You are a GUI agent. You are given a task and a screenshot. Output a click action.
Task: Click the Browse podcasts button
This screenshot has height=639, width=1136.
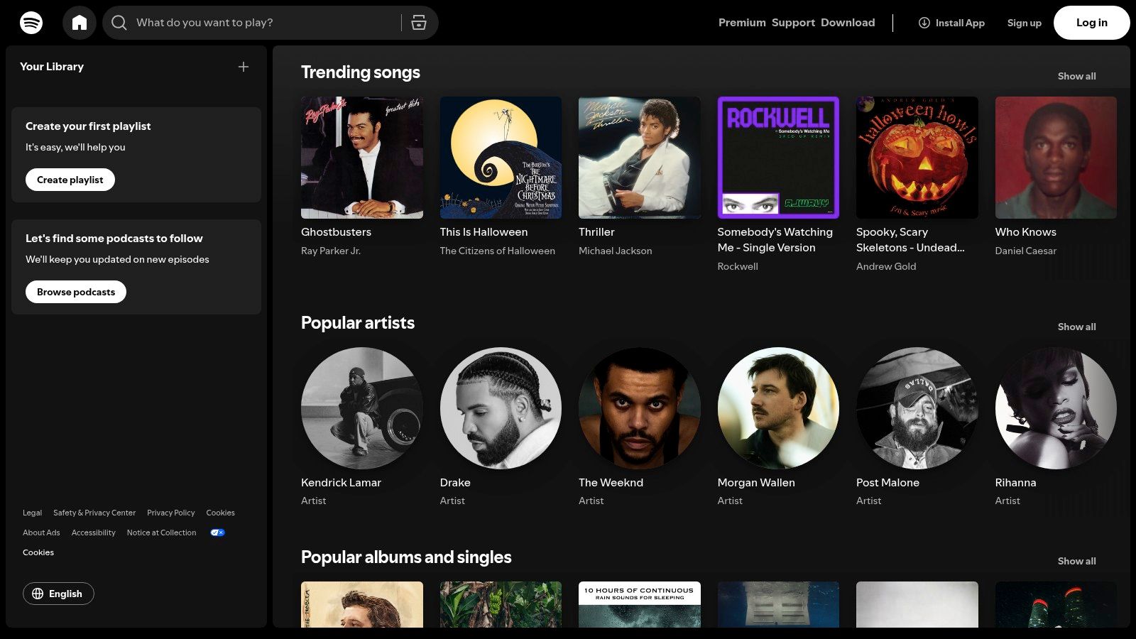click(x=75, y=291)
